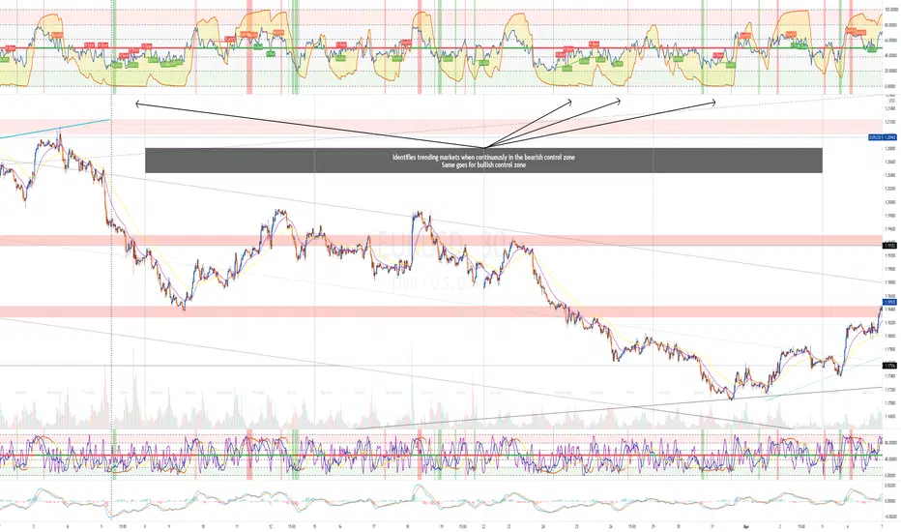Click the black price label beside the middle red zone
901x532 pixels.
point(890,245)
